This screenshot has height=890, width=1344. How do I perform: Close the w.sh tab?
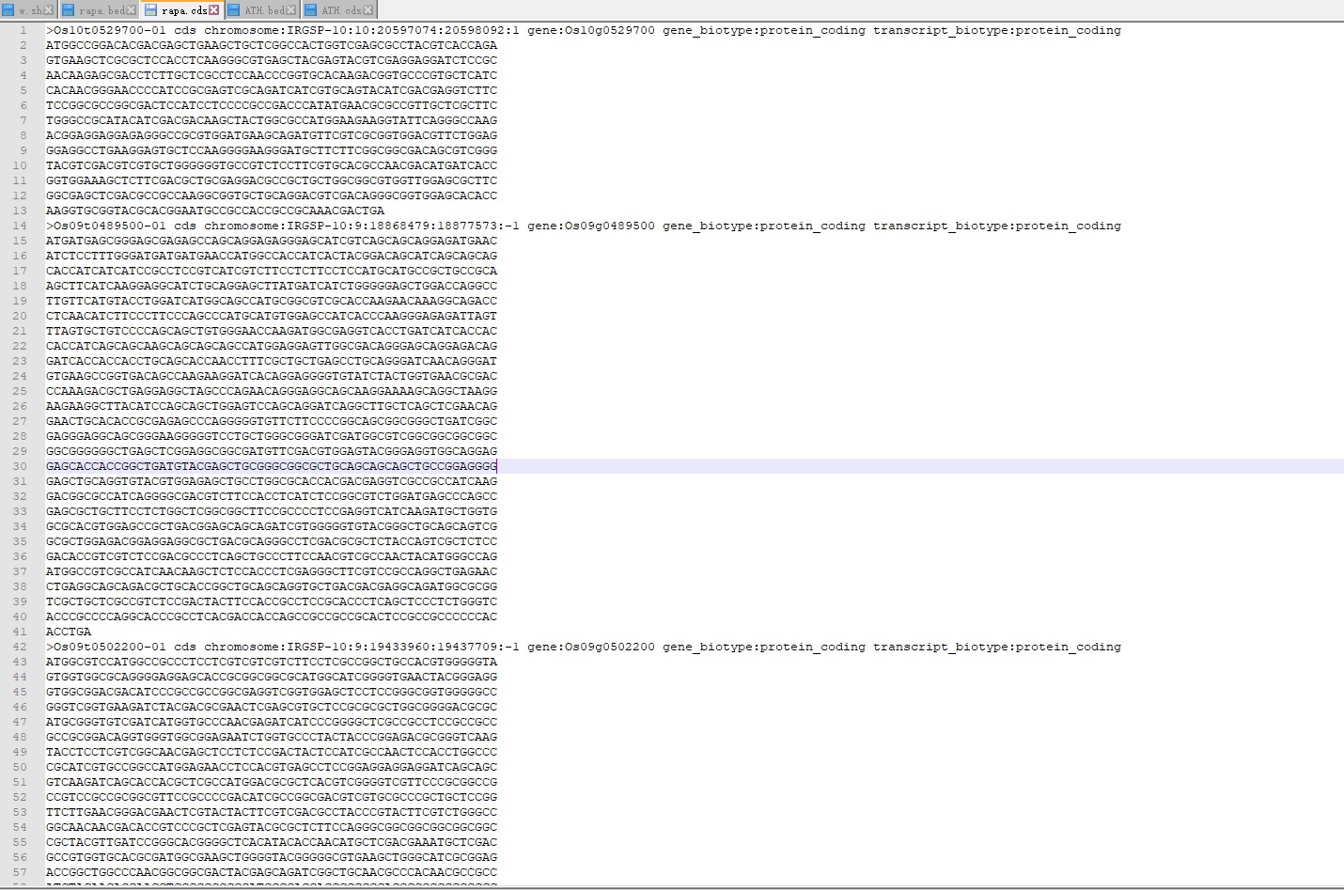tap(50, 10)
